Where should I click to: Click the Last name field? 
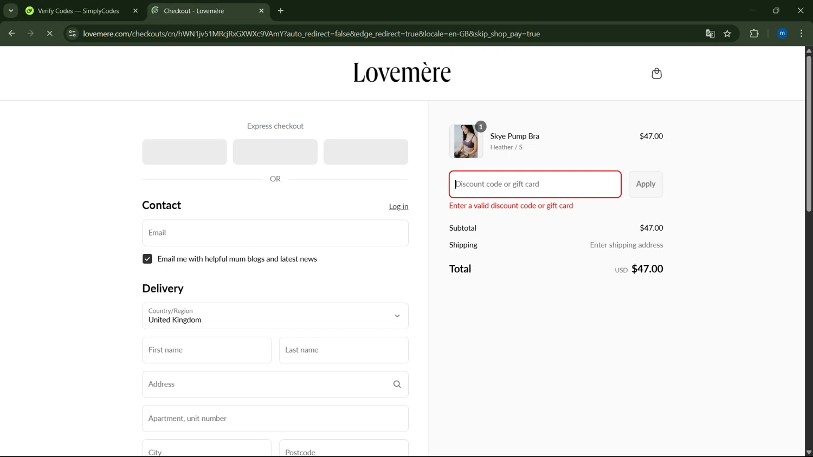pyautogui.click(x=344, y=350)
